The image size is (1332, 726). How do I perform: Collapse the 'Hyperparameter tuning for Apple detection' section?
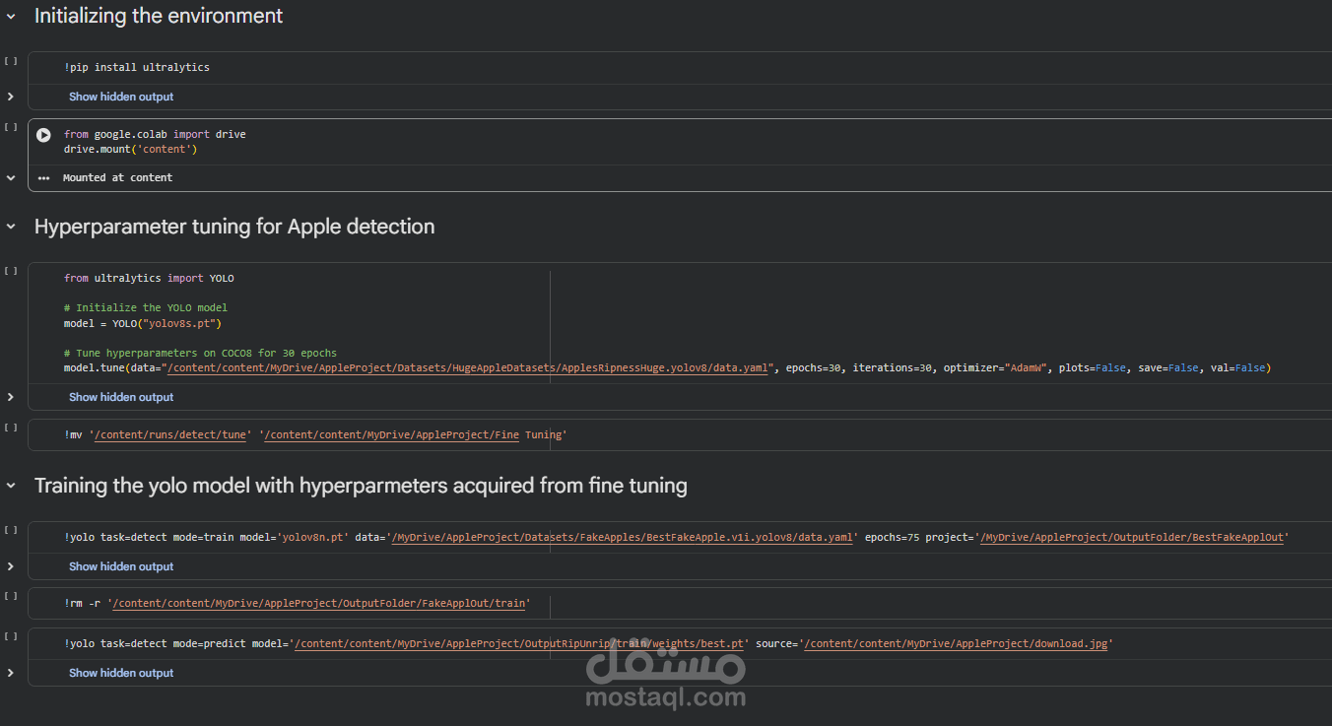pos(11,227)
